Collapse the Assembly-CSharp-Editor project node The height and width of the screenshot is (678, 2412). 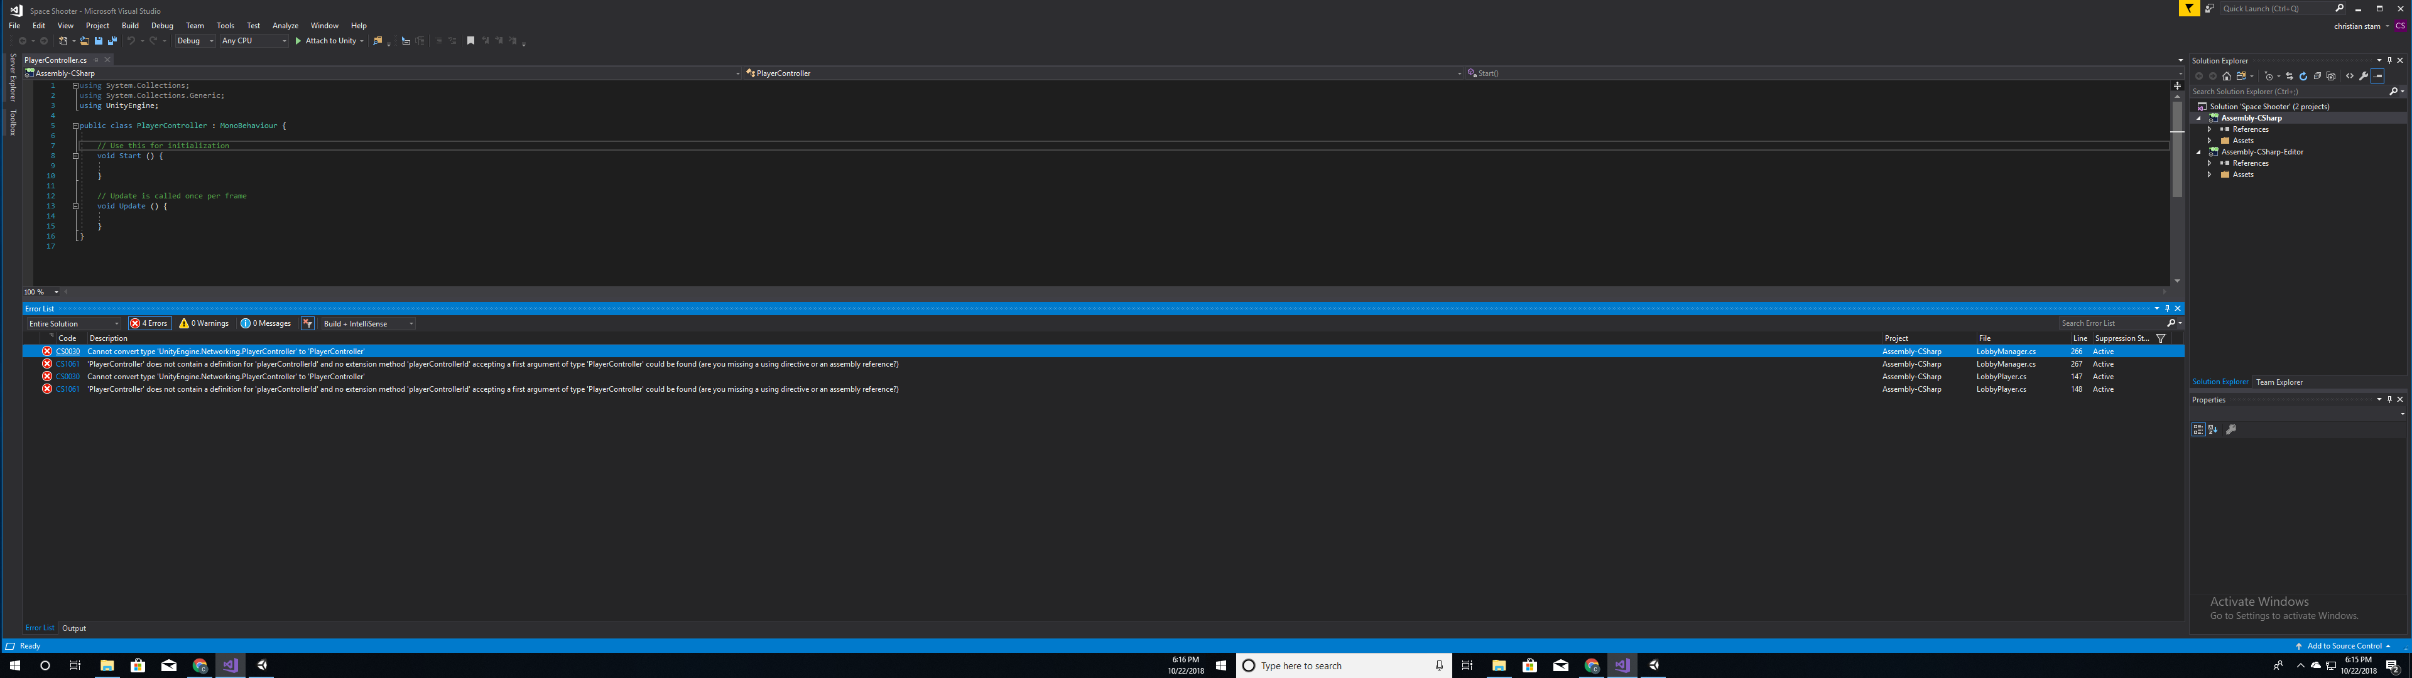(2200, 152)
